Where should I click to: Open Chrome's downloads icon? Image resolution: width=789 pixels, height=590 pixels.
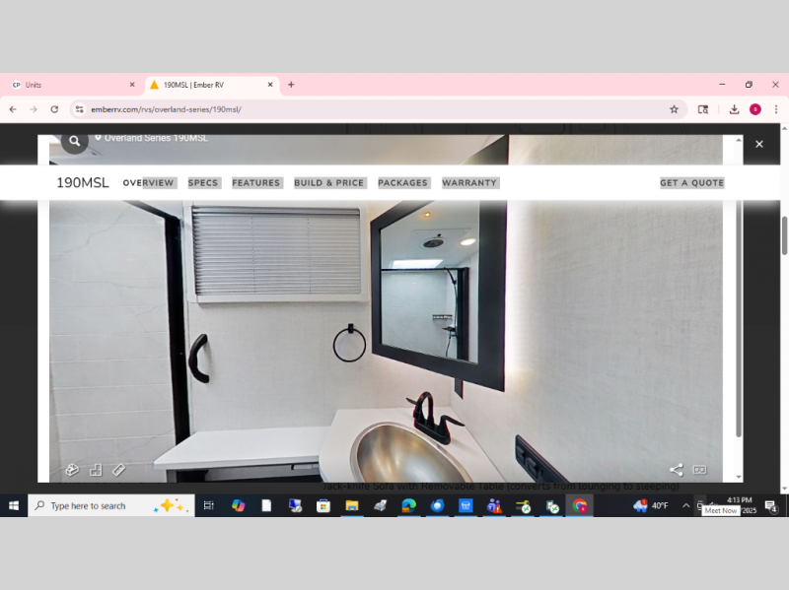point(734,109)
